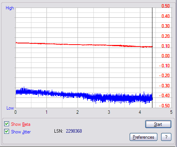
Task: Click the High axis label
Action: (x=10, y=8)
